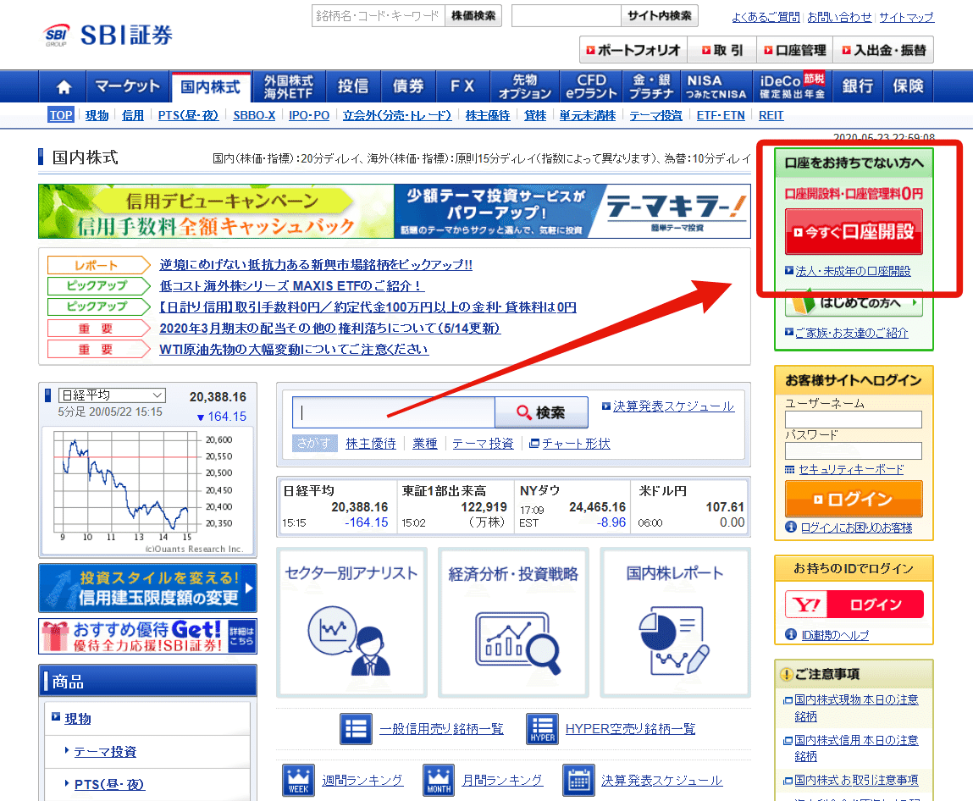Open よくあるご質問 link
The height and width of the screenshot is (801, 973).
(766, 18)
